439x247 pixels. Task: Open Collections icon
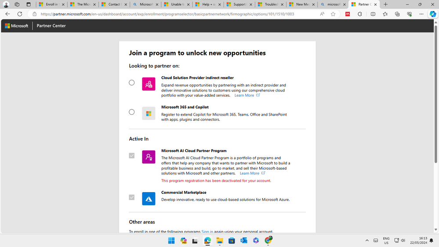397,14
